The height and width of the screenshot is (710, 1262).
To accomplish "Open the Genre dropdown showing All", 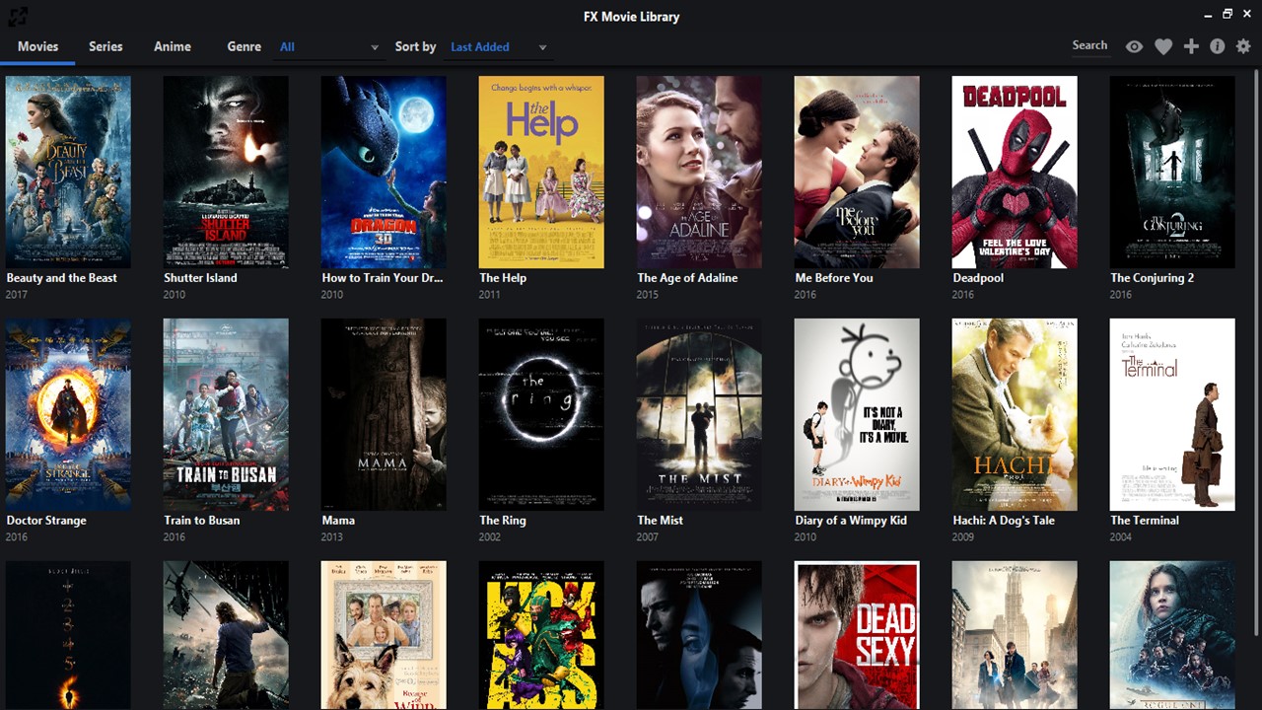I will pyautogui.click(x=328, y=46).
